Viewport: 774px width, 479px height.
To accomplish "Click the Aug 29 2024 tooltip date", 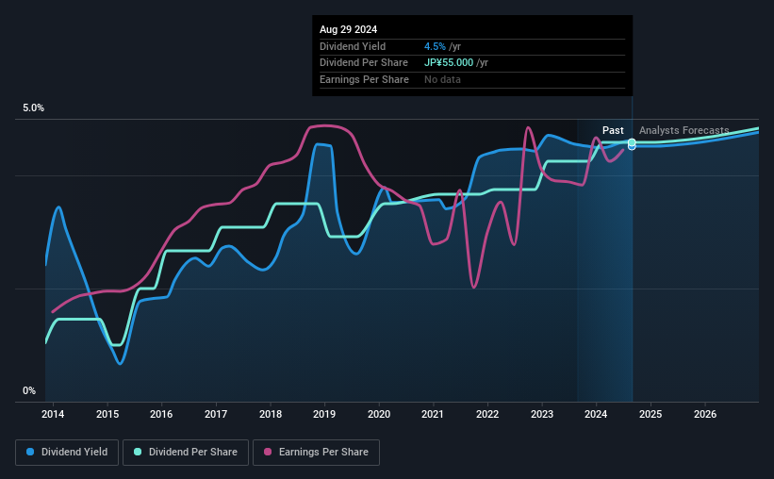I will click(348, 29).
